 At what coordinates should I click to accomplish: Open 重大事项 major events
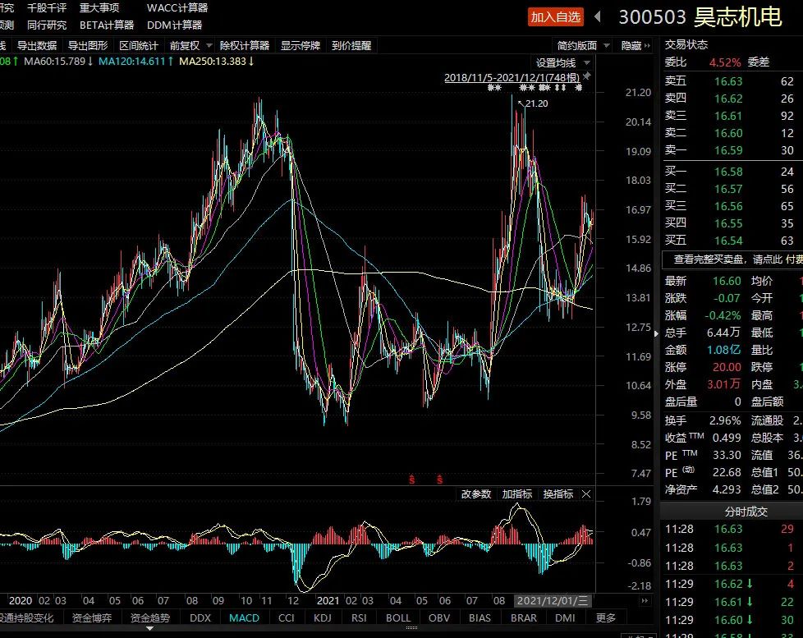tap(99, 7)
